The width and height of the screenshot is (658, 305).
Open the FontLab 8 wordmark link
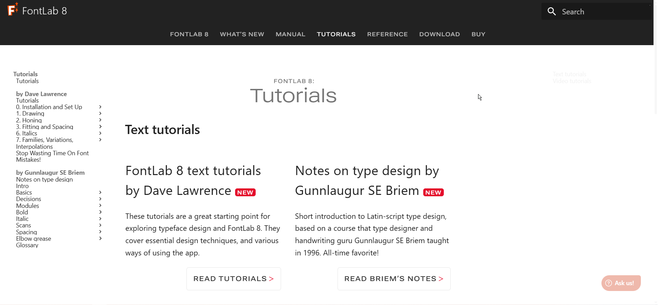(45, 11)
